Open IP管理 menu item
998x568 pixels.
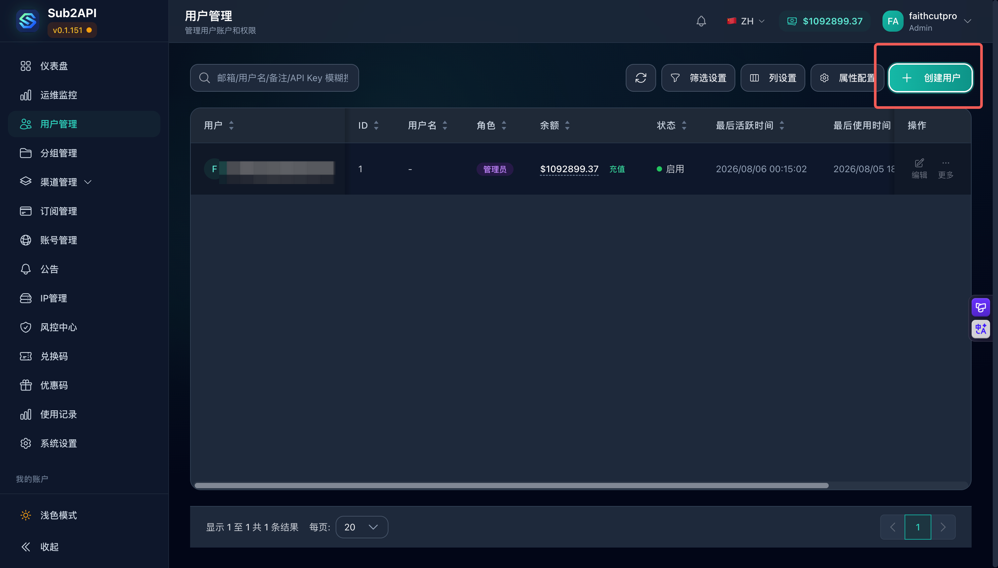click(84, 299)
